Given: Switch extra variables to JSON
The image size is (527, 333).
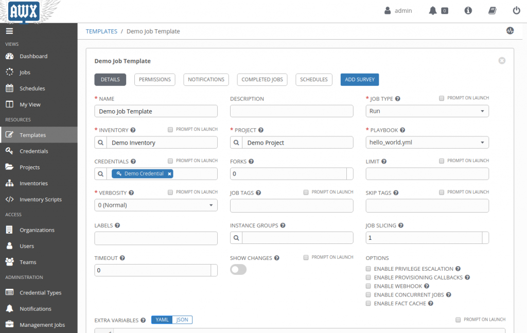Looking at the screenshot, I should (x=182, y=320).
